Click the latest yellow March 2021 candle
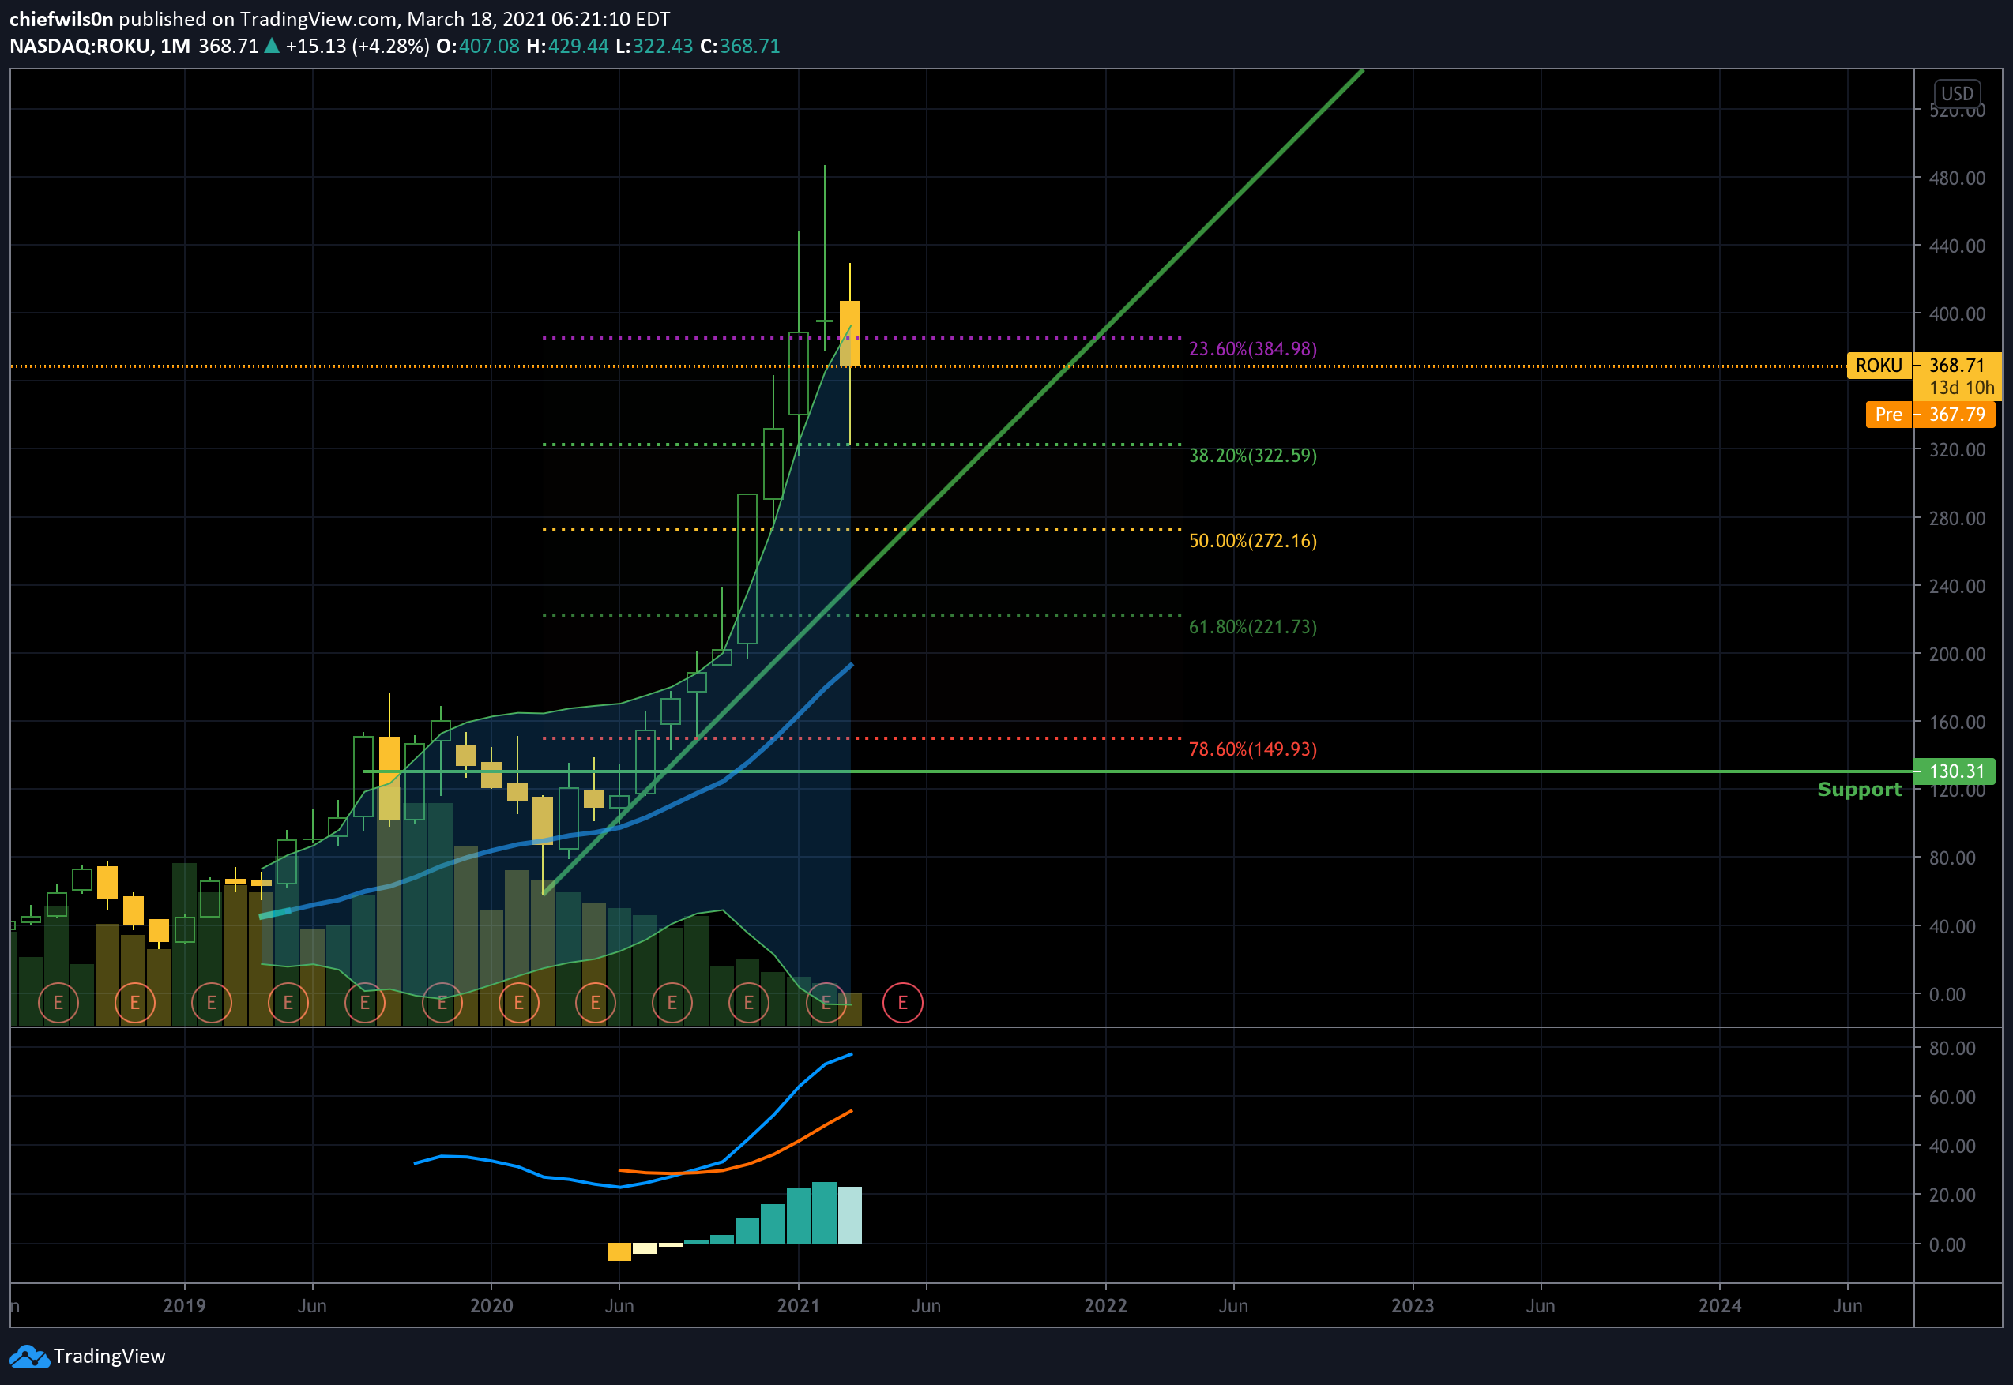This screenshot has width=2013, height=1385. (x=850, y=333)
